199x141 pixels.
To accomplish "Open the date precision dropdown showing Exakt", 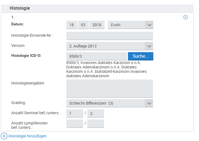I will [x=130, y=25].
